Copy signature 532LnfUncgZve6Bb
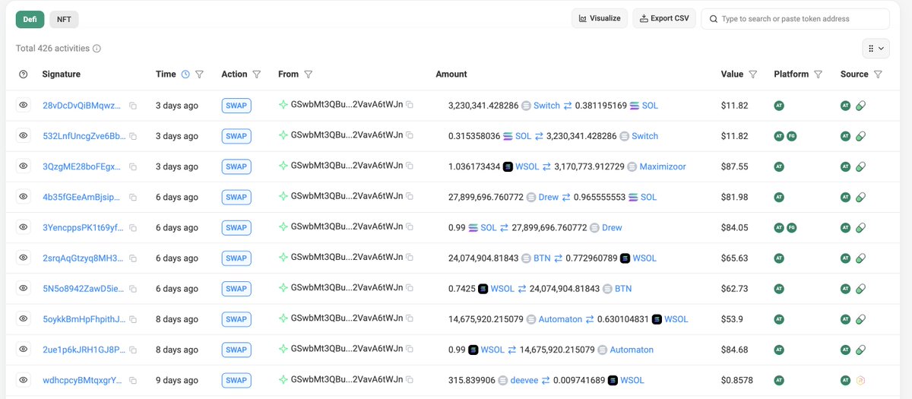 (x=133, y=136)
